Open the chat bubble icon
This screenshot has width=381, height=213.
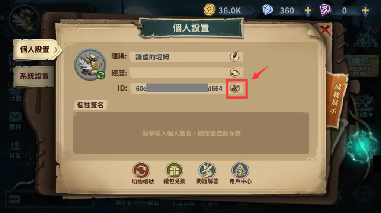(15, 199)
